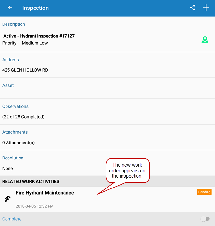
Task: Tap the plus icon to add
Action: point(206,8)
